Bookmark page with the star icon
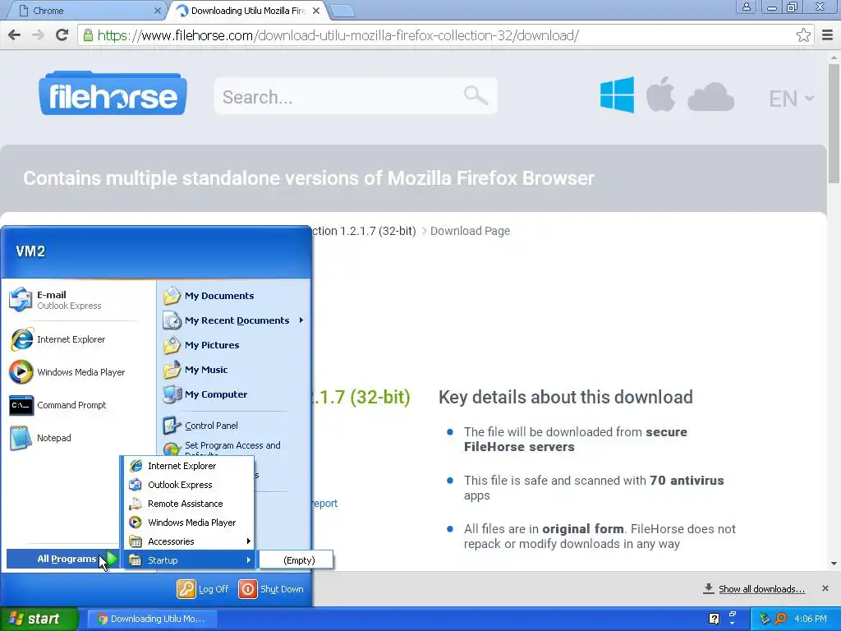The image size is (841, 631). 803,35
